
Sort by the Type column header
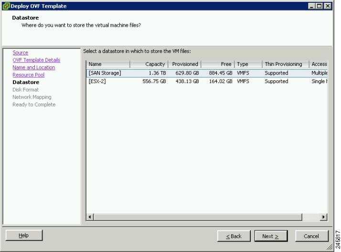pos(248,64)
